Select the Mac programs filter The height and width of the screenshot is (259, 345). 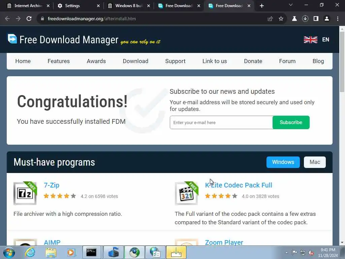tap(315, 162)
